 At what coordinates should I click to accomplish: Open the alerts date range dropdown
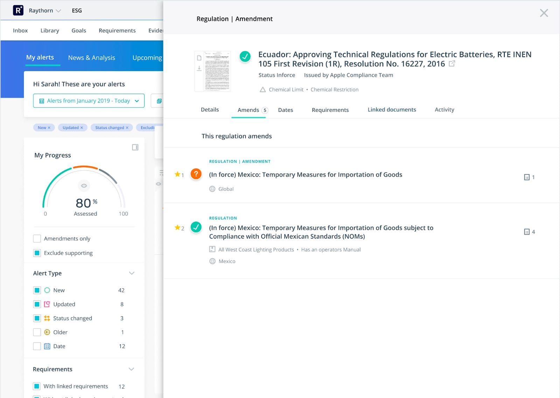[x=89, y=101]
